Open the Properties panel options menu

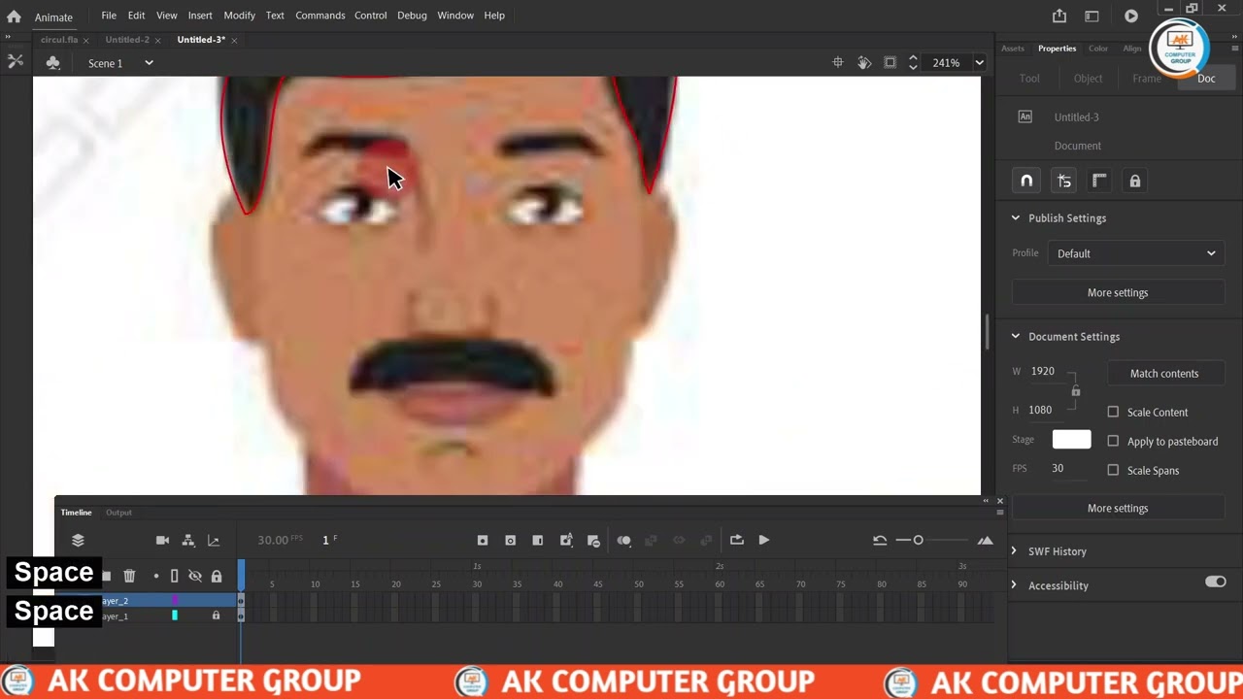tap(1234, 49)
